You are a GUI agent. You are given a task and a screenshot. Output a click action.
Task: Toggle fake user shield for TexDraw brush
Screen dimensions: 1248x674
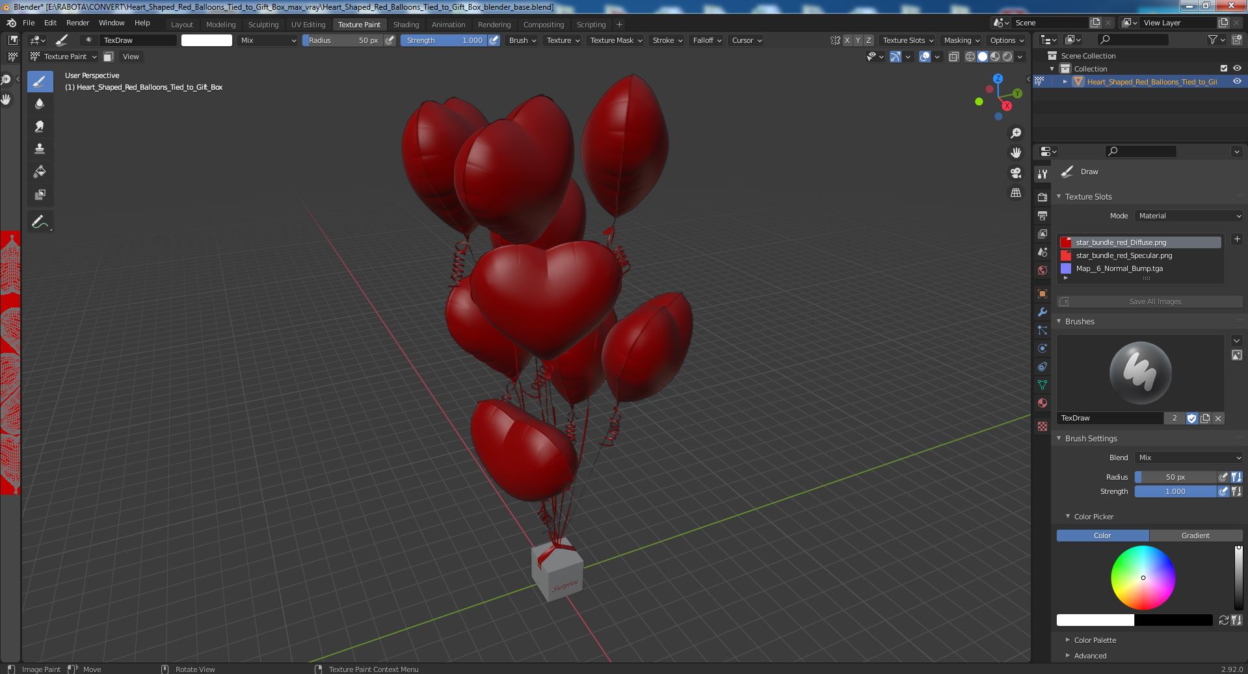[1191, 418]
